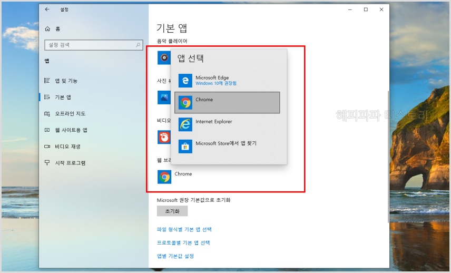Close the Settings window

pyautogui.click(x=381, y=9)
